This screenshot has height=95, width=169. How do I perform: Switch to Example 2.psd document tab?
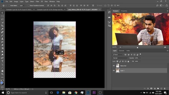pyautogui.click(x=50, y=9)
